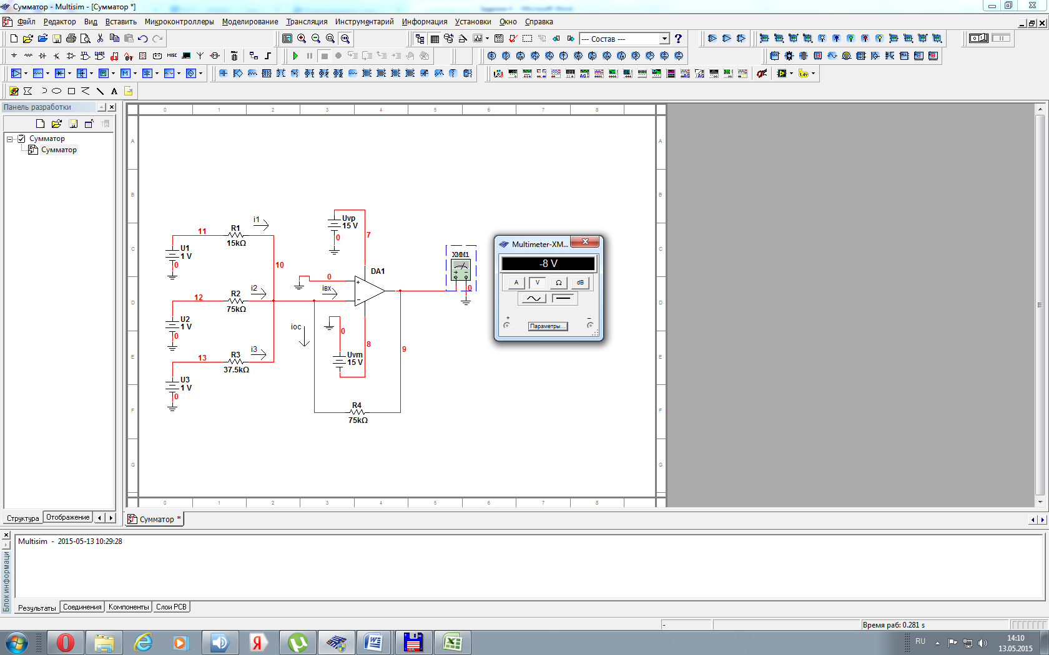
Task: Switch to the Отображение tab
Action: click(67, 517)
